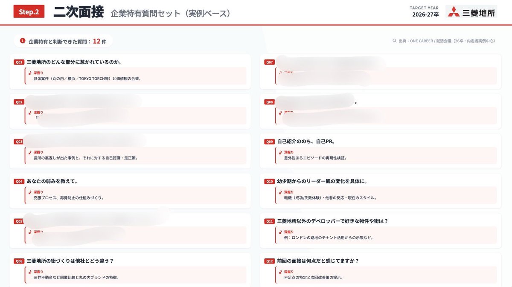
Task: Click question 三菱地所以外のデベロッパーで好きな物件や街は？
Action: point(332,221)
